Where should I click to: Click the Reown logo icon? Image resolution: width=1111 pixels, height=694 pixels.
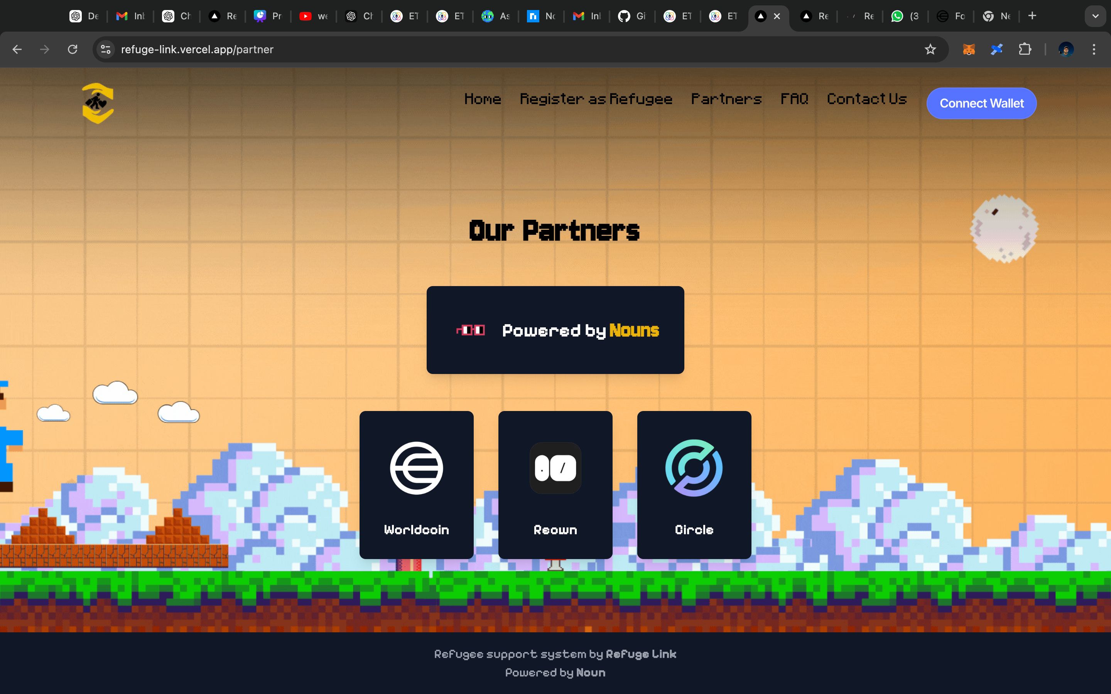pos(555,468)
